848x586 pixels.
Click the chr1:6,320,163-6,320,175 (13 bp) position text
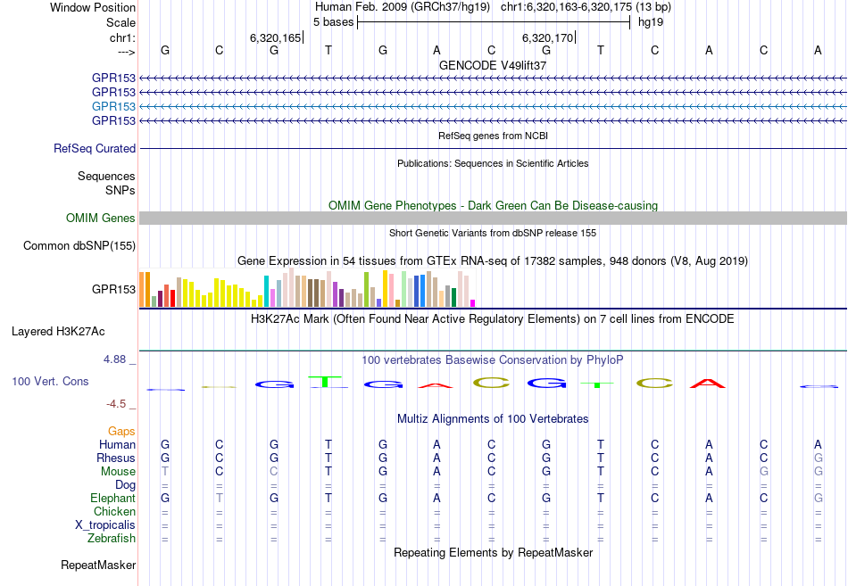click(x=586, y=7)
